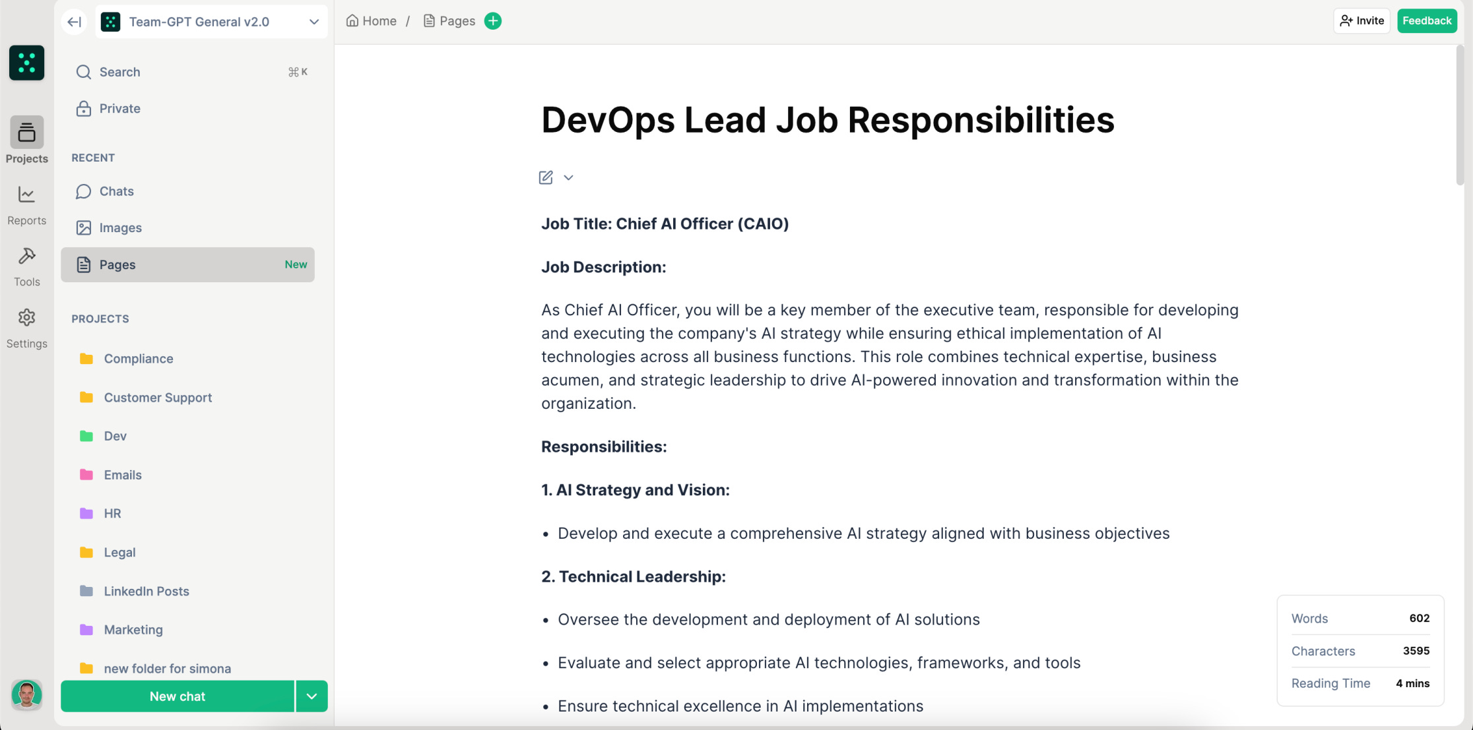Open the user avatar profile

click(26, 694)
